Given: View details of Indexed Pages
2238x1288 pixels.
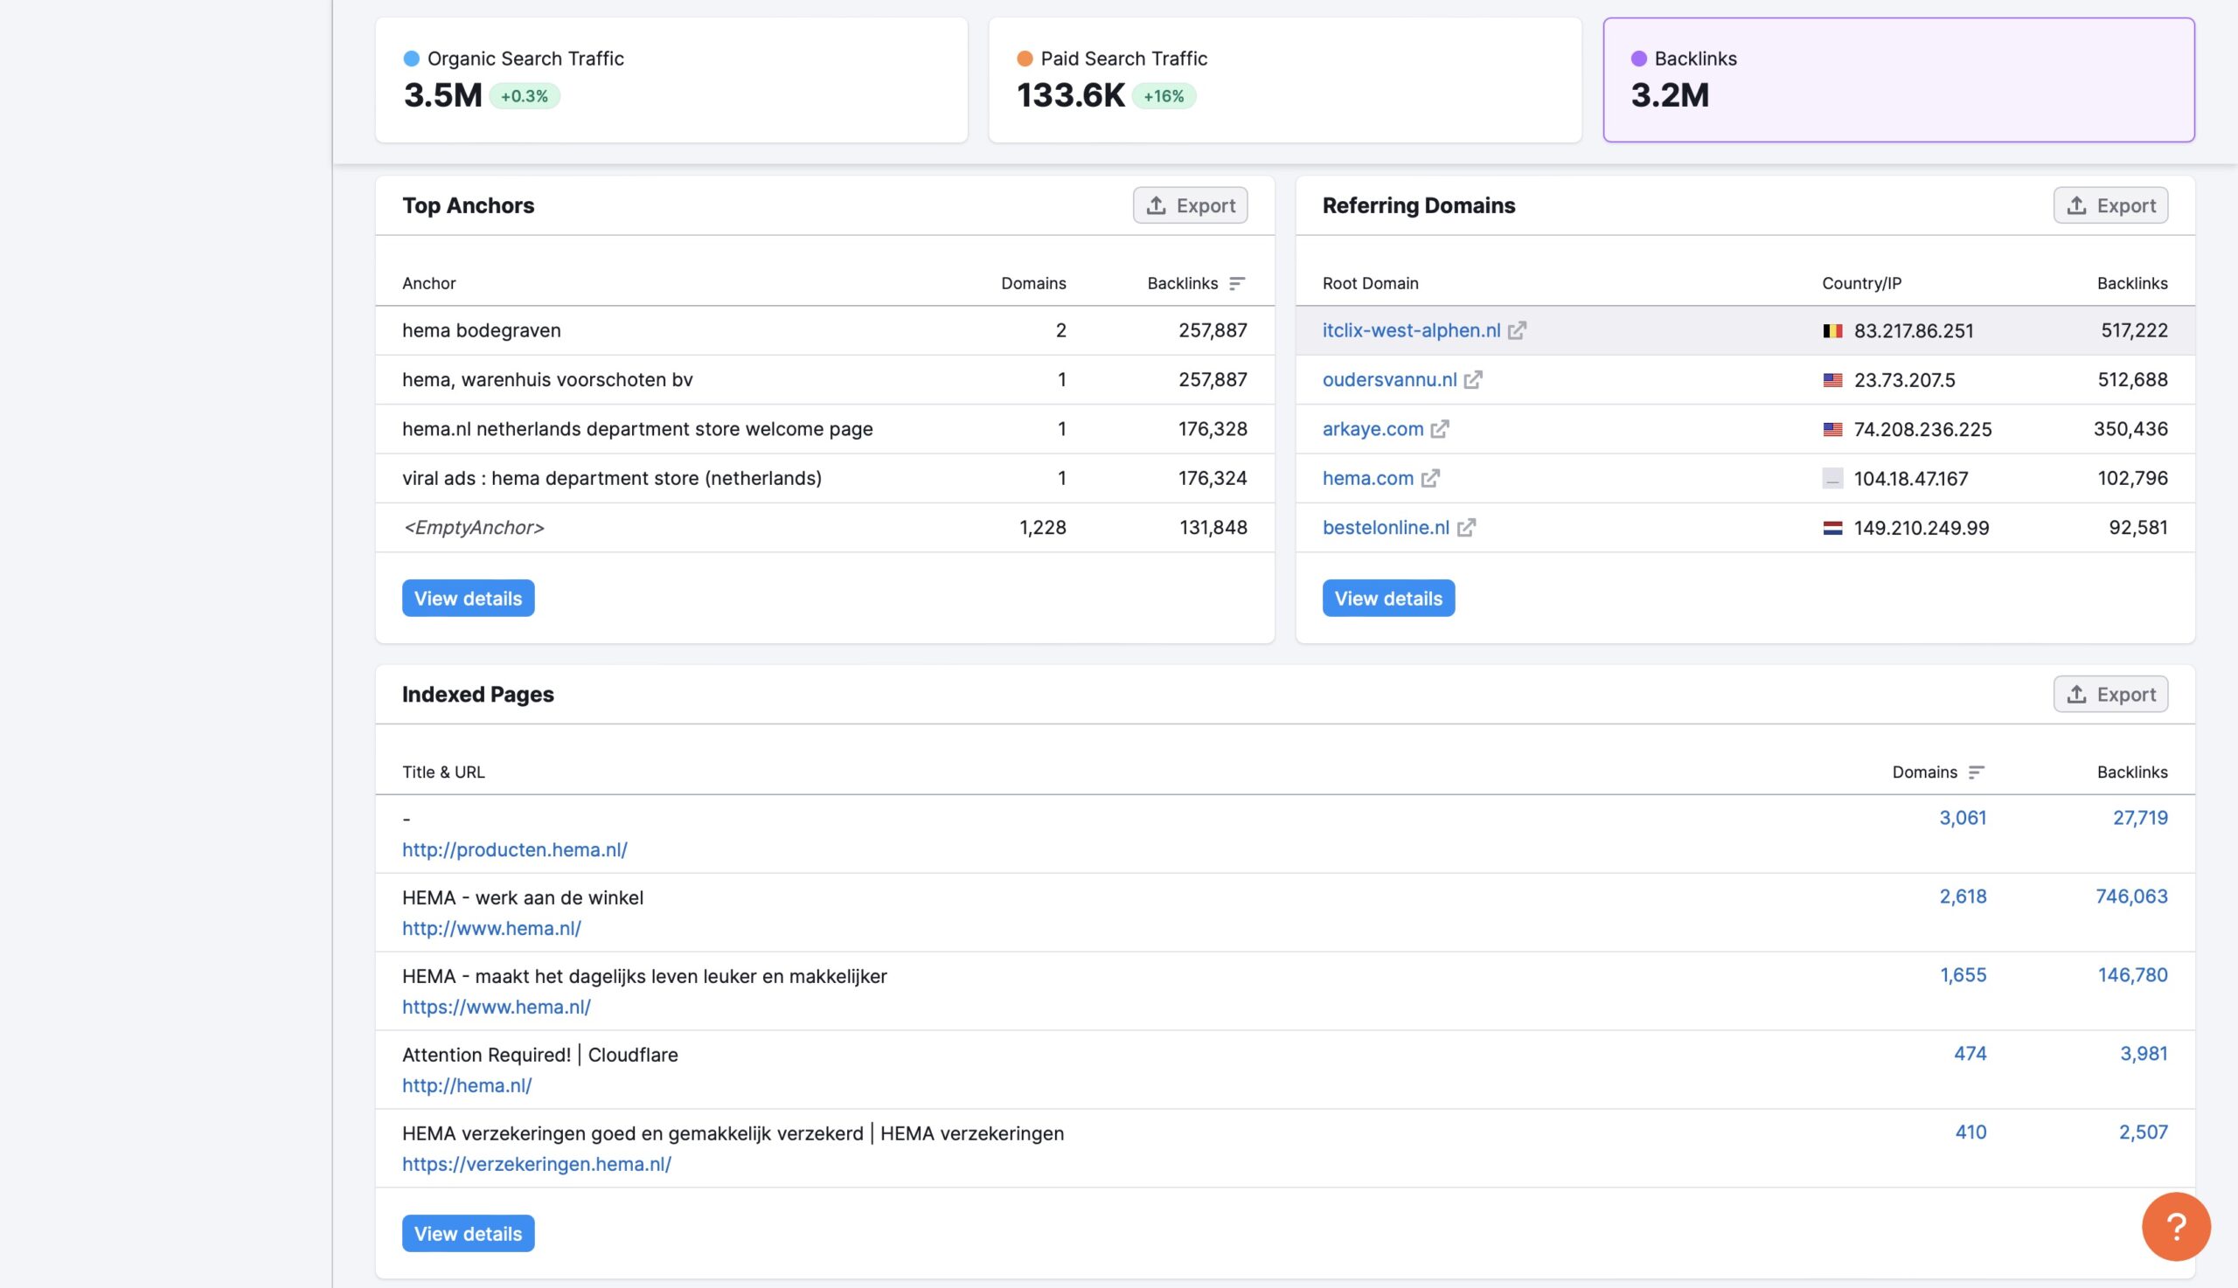Looking at the screenshot, I should 468,1233.
